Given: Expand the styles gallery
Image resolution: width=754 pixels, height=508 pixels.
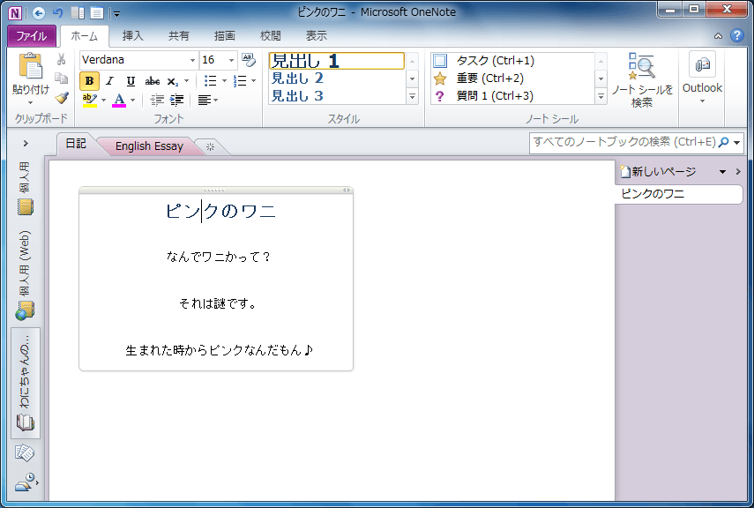Looking at the screenshot, I should point(412,96).
